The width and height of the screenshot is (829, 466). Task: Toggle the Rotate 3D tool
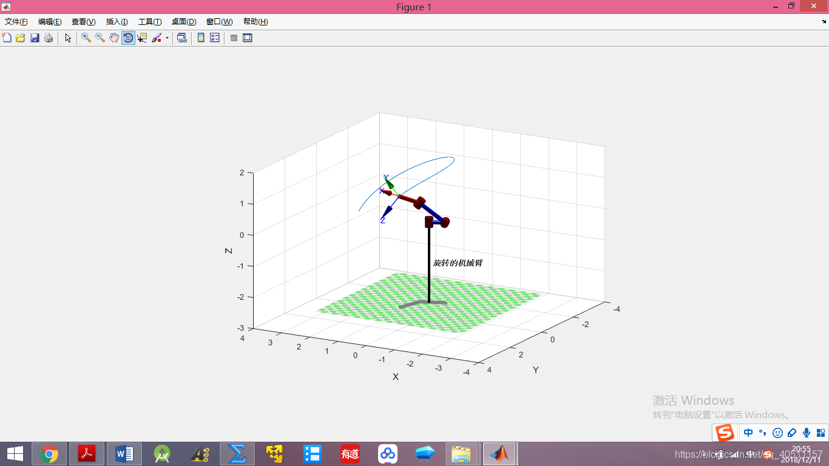(128, 38)
